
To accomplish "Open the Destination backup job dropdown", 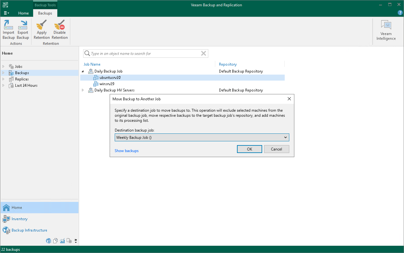I will [x=285, y=137].
